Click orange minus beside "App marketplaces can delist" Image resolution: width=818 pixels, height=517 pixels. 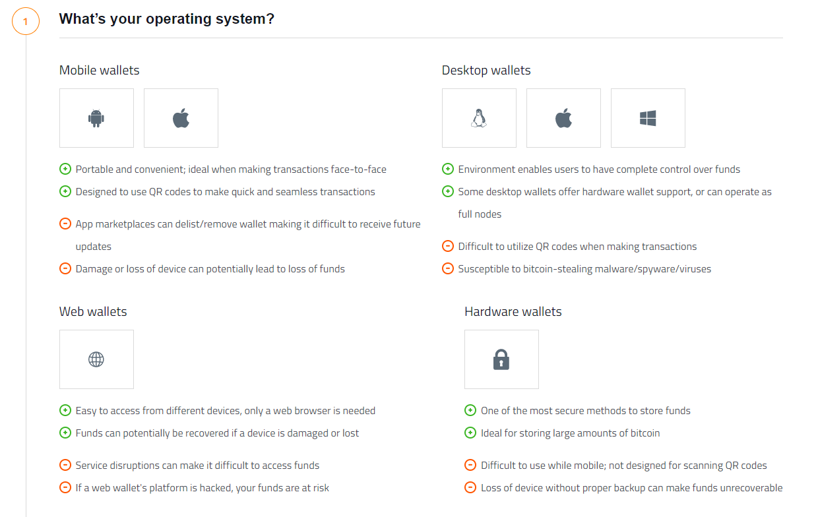65,224
